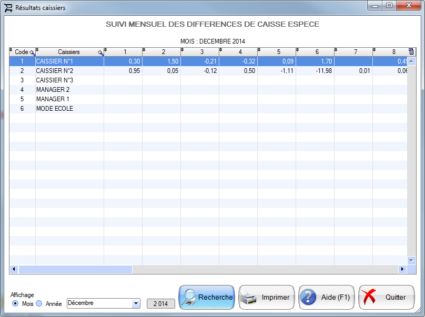Click the printer icon on the Imprimer button
This screenshot has height=317, width=425.
tap(248, 297)
